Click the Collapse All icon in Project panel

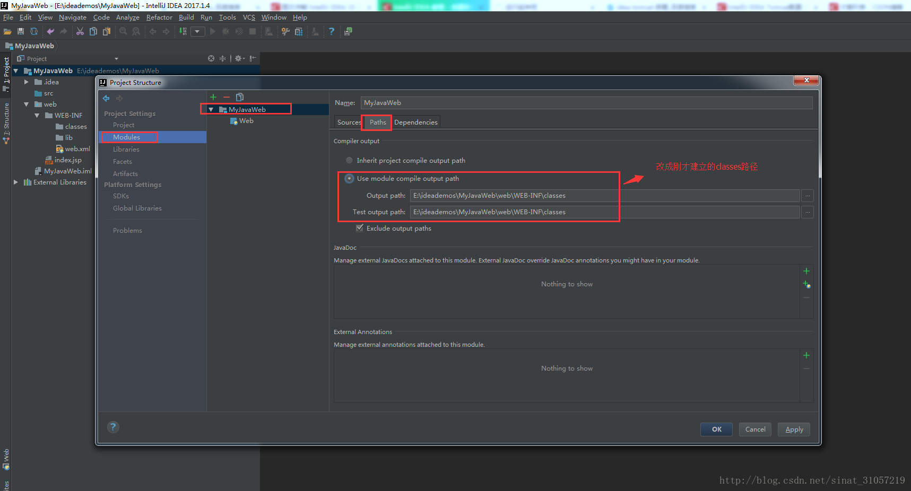coord(222,58)
